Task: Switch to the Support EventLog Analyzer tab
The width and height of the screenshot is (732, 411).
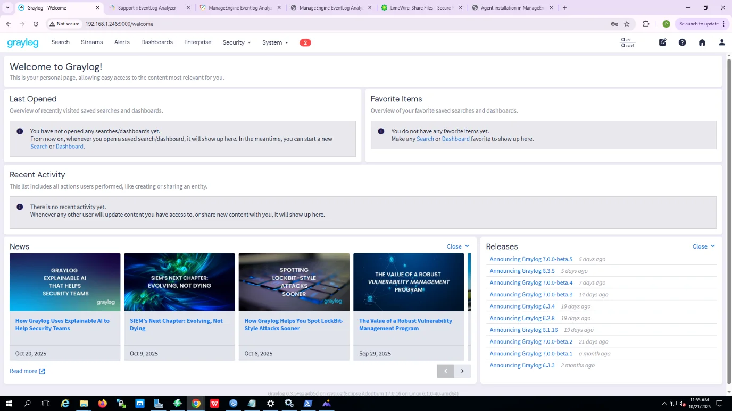Action: (x=149, y=8)
